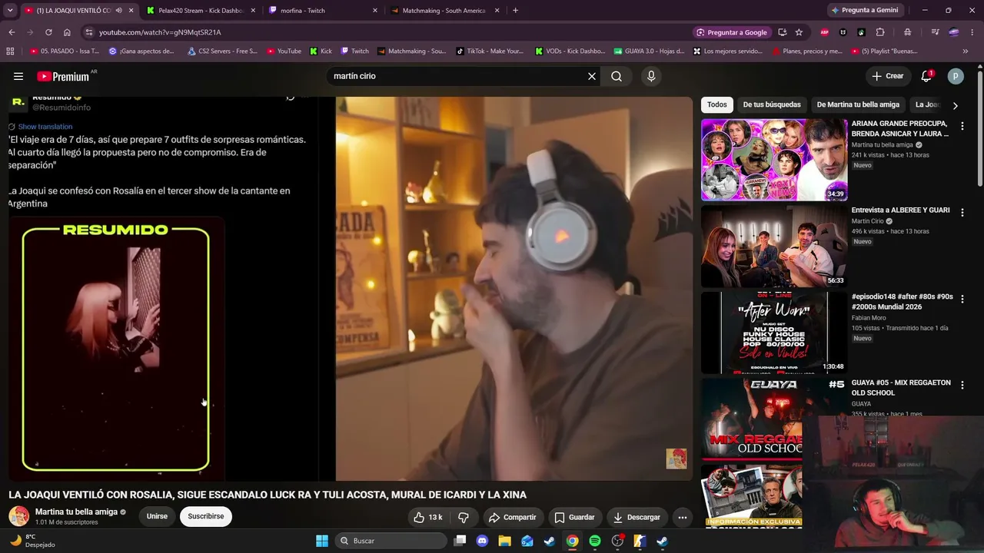
Task: Open the YouTube guide hamburger menu
Action: (18, 76)
